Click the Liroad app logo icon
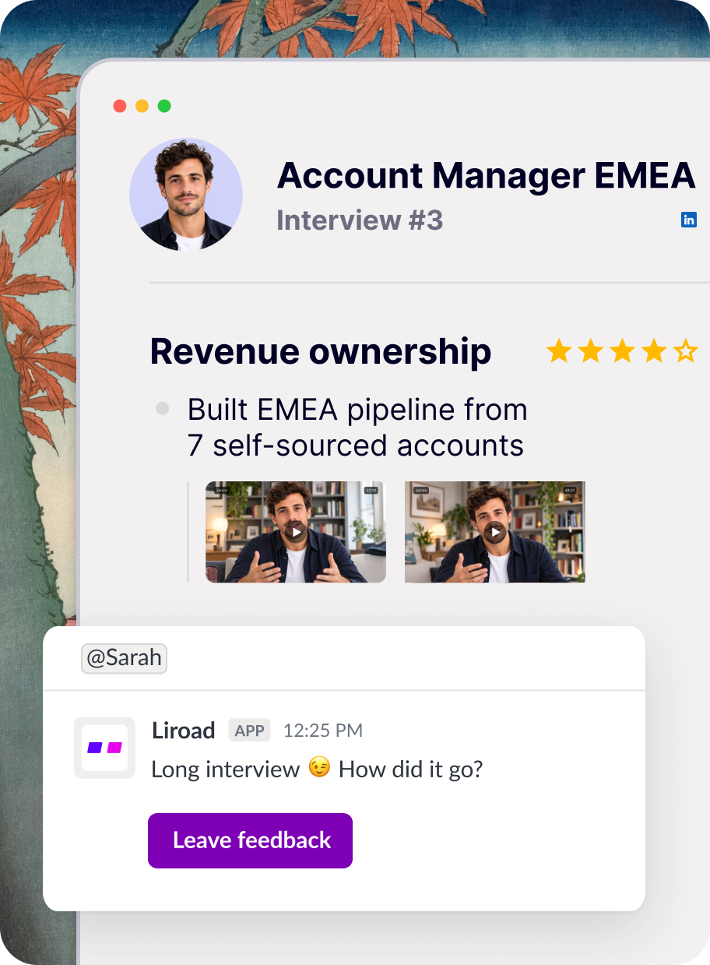710x965 pixels. tap(104, 748)
